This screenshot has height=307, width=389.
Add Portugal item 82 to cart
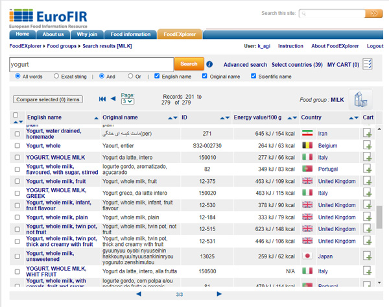pyautogui.click(x=367, y=169)
